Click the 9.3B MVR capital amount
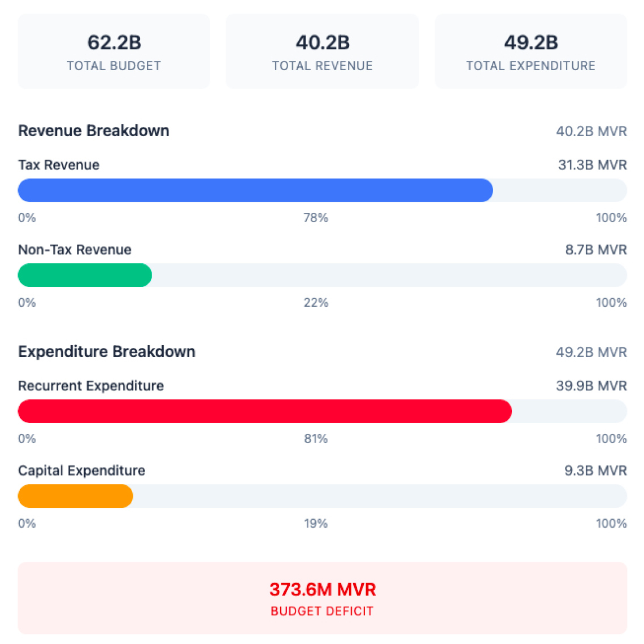The image size is (644, 644). (595, 471)
